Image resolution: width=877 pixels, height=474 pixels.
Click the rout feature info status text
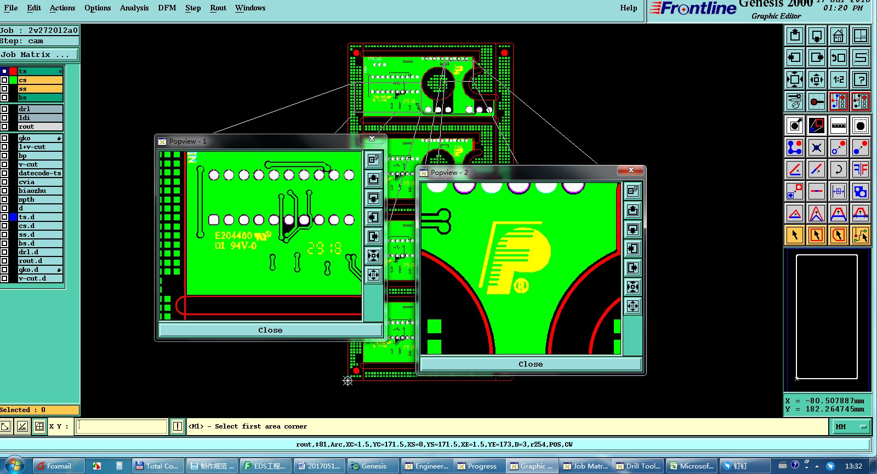(435, 444)
